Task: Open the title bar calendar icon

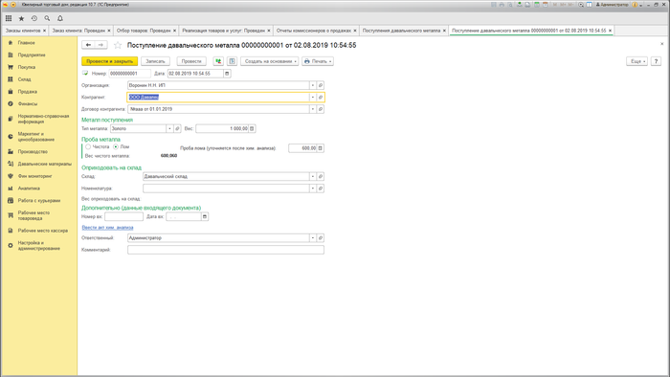Action: click(x=546, y=5)
